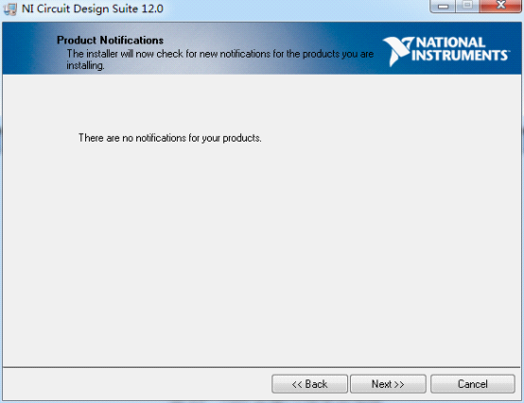Cancel the installation
This screenshot has height=403, width=524.
pyautogui.click(x=473, y=384)
